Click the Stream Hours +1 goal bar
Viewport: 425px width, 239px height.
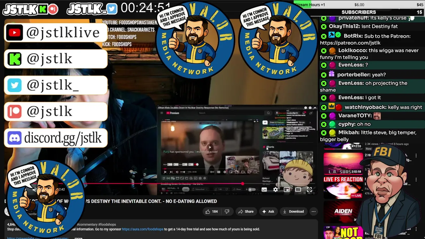click(359, 5)
